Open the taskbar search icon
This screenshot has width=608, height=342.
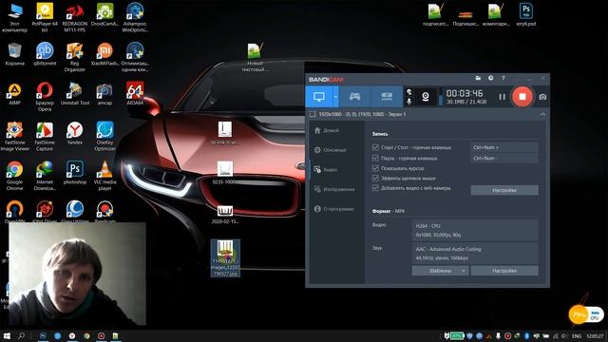point(21,335)
